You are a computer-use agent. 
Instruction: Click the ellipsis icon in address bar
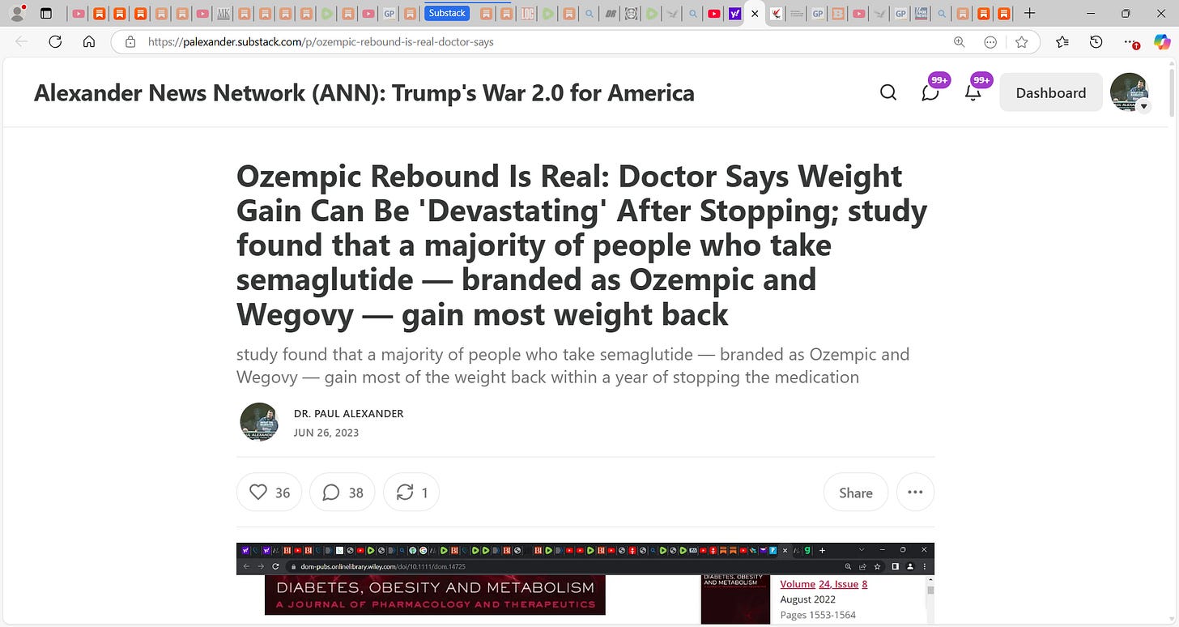tap(990, 42)
